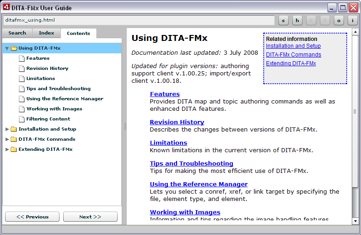This screenshot has width=361, height=235.
Task: Follow Tips and Troubleshooting content link
Action: (191, 163)
